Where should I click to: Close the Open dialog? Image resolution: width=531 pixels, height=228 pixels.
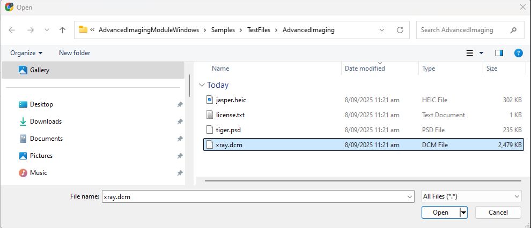pos(522,7)
